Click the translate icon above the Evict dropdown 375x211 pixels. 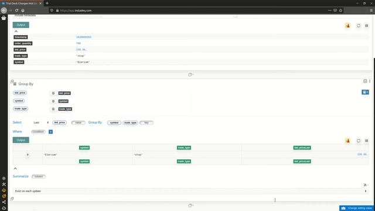click(366, 185)
